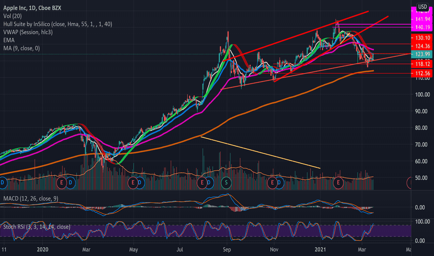This screenshot has height=256, width=434.
Task: Click the 141.94 magenta price label
Action: point(422,19)
